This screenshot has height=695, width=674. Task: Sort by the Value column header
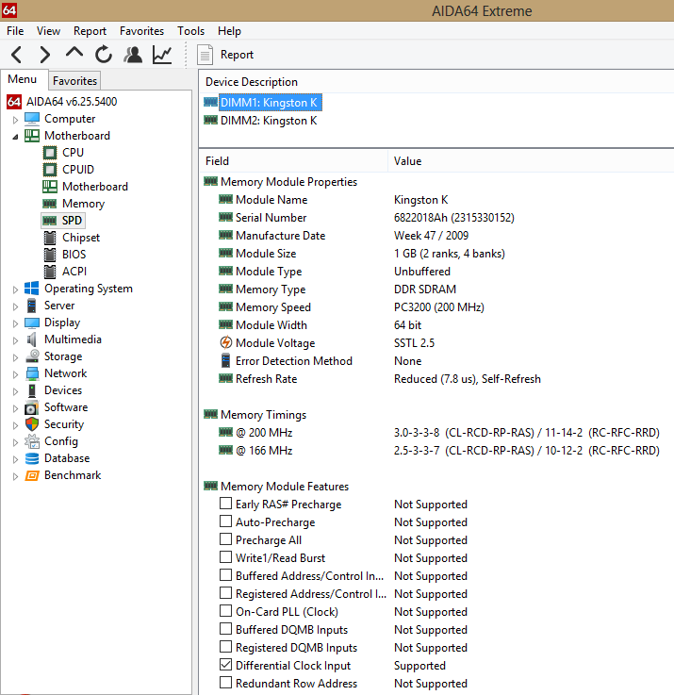click(x=531, y=161)
